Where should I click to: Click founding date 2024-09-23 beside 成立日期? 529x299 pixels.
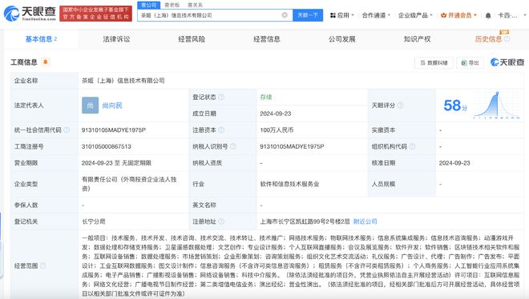tap(275, 114)
